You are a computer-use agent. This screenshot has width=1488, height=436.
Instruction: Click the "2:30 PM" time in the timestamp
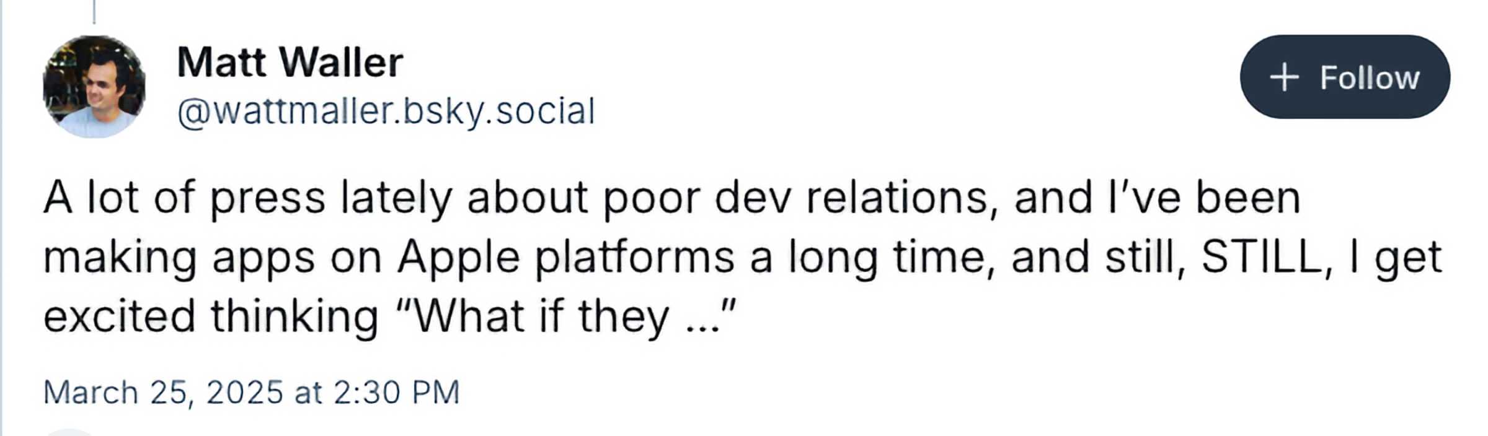coord(396,392)
